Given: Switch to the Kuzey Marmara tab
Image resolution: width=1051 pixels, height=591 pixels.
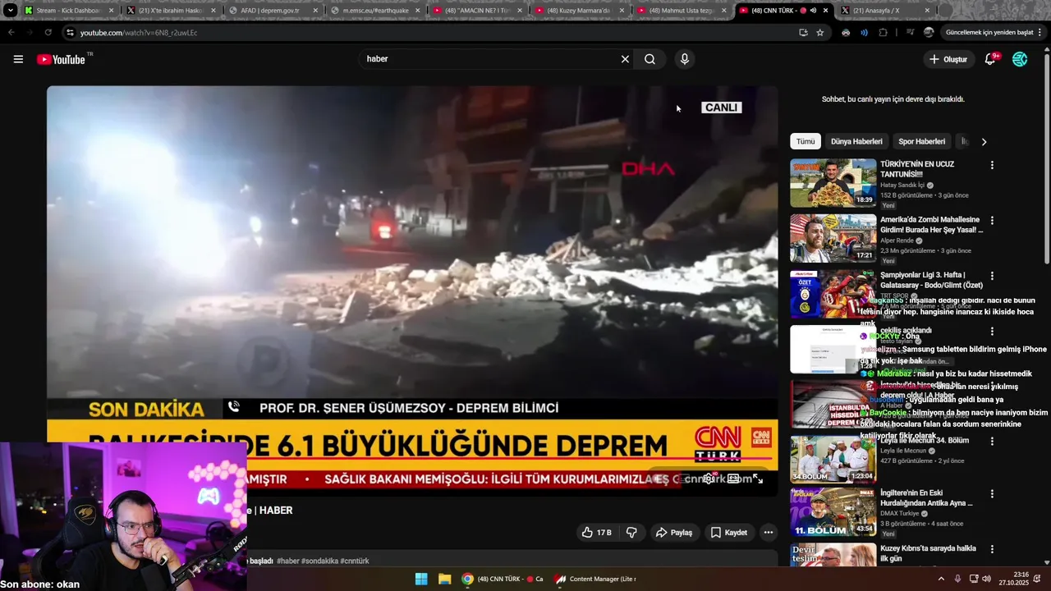Looking at the screenshot, I should [578, 11].
